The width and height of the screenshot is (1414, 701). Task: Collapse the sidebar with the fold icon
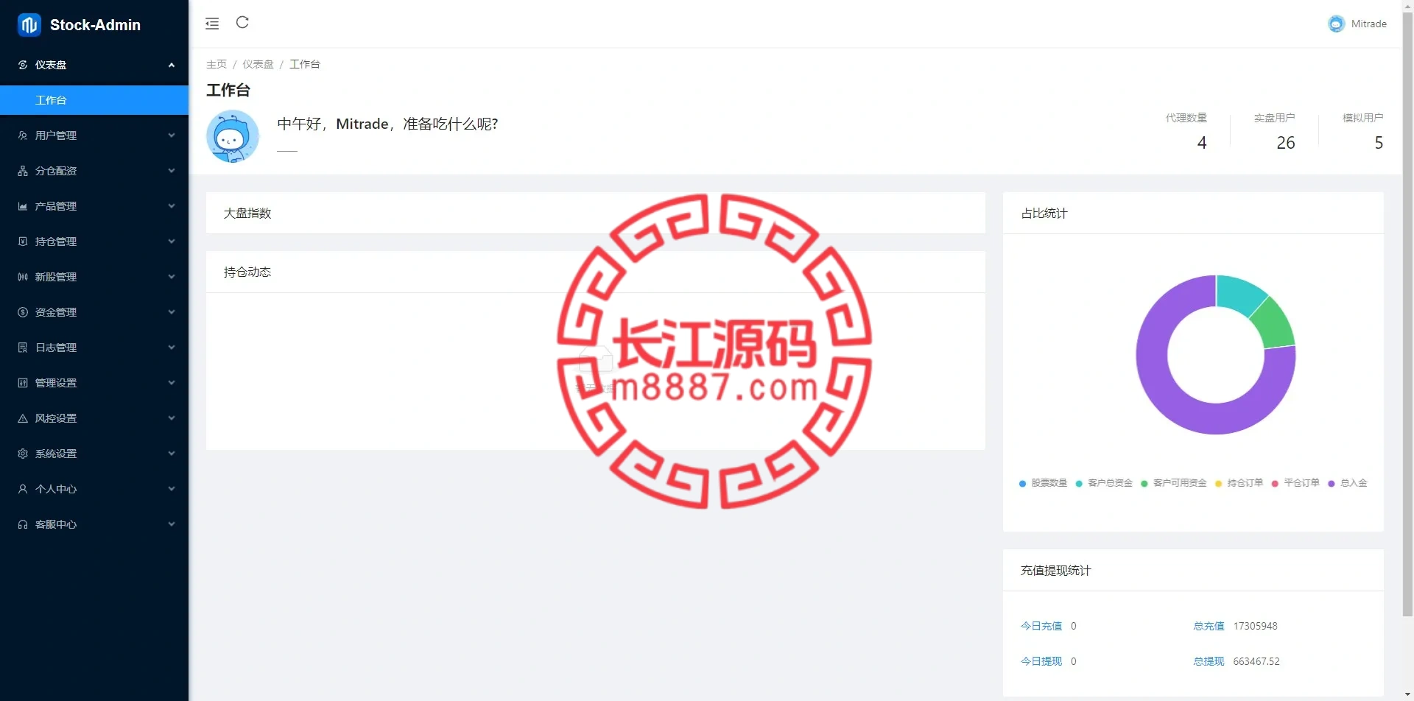[212, 24]
